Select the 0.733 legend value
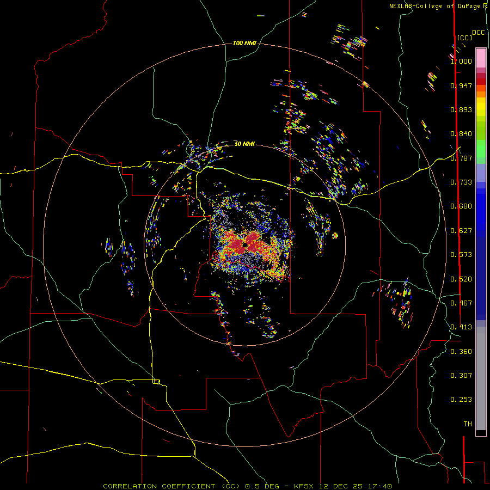The height and width of the screenshot is (490, 490). 461,182
